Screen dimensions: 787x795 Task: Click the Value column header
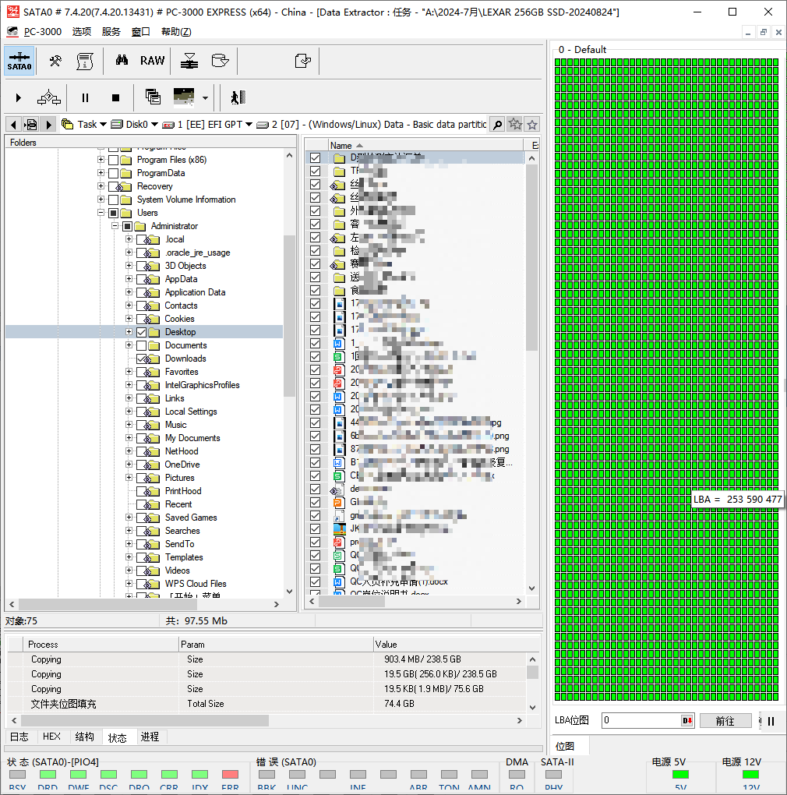(456, 645)
